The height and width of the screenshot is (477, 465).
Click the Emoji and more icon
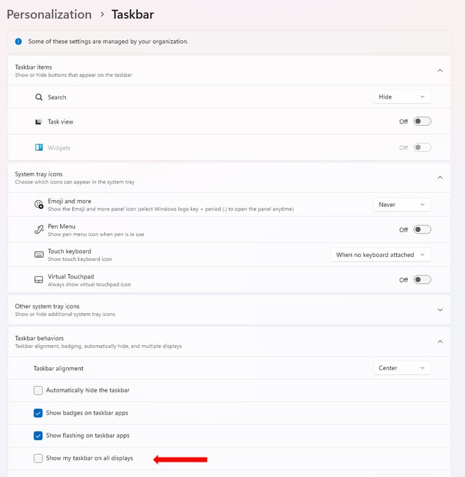pyautogui.click(x=39, y=205)
